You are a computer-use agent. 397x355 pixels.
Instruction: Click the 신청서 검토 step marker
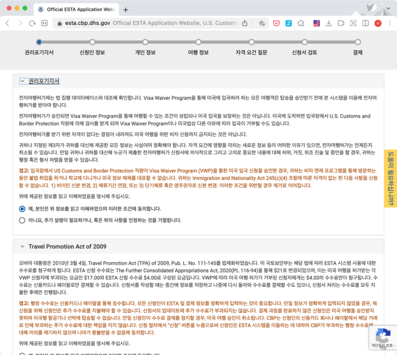(305, 42)
